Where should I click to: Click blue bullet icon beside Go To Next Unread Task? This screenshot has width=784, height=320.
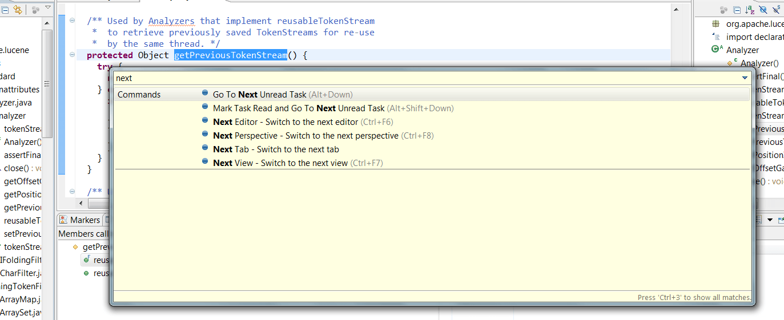[x=205, y=93]
